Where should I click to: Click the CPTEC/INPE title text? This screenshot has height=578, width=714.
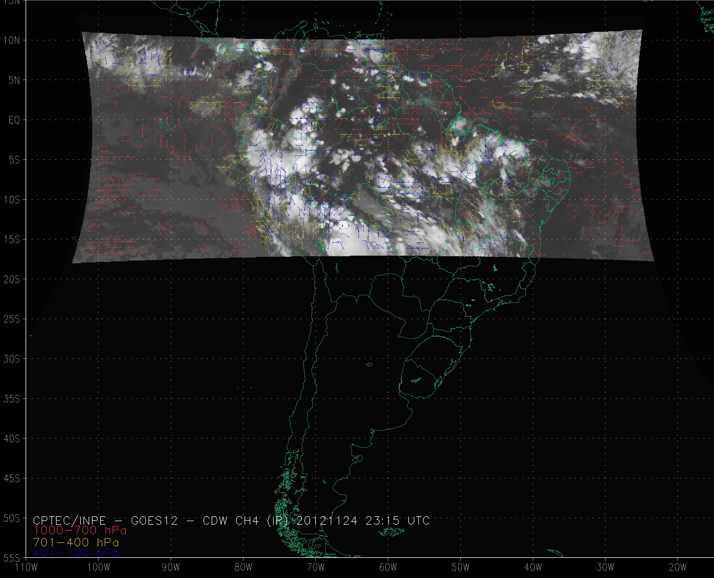coord(69,520)
